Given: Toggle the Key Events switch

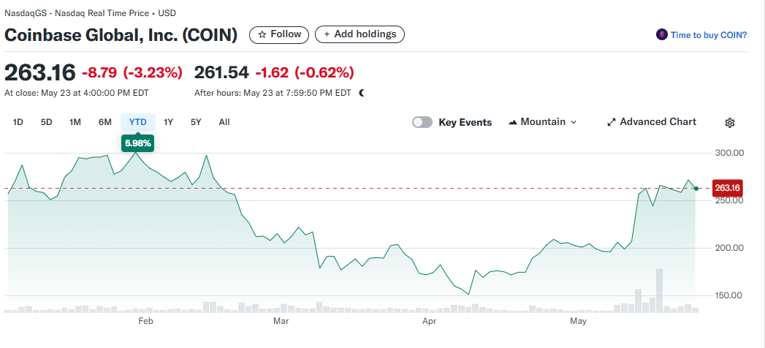Looking at the screenshot, I should pos(422,122).
